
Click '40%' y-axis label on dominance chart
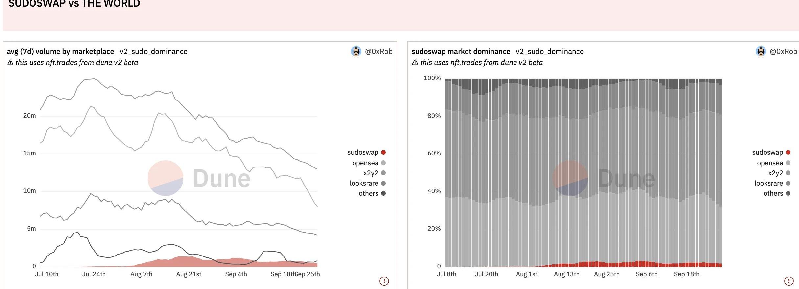point(434,191)
